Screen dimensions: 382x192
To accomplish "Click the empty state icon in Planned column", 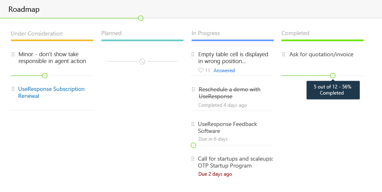I will point(142,62).
